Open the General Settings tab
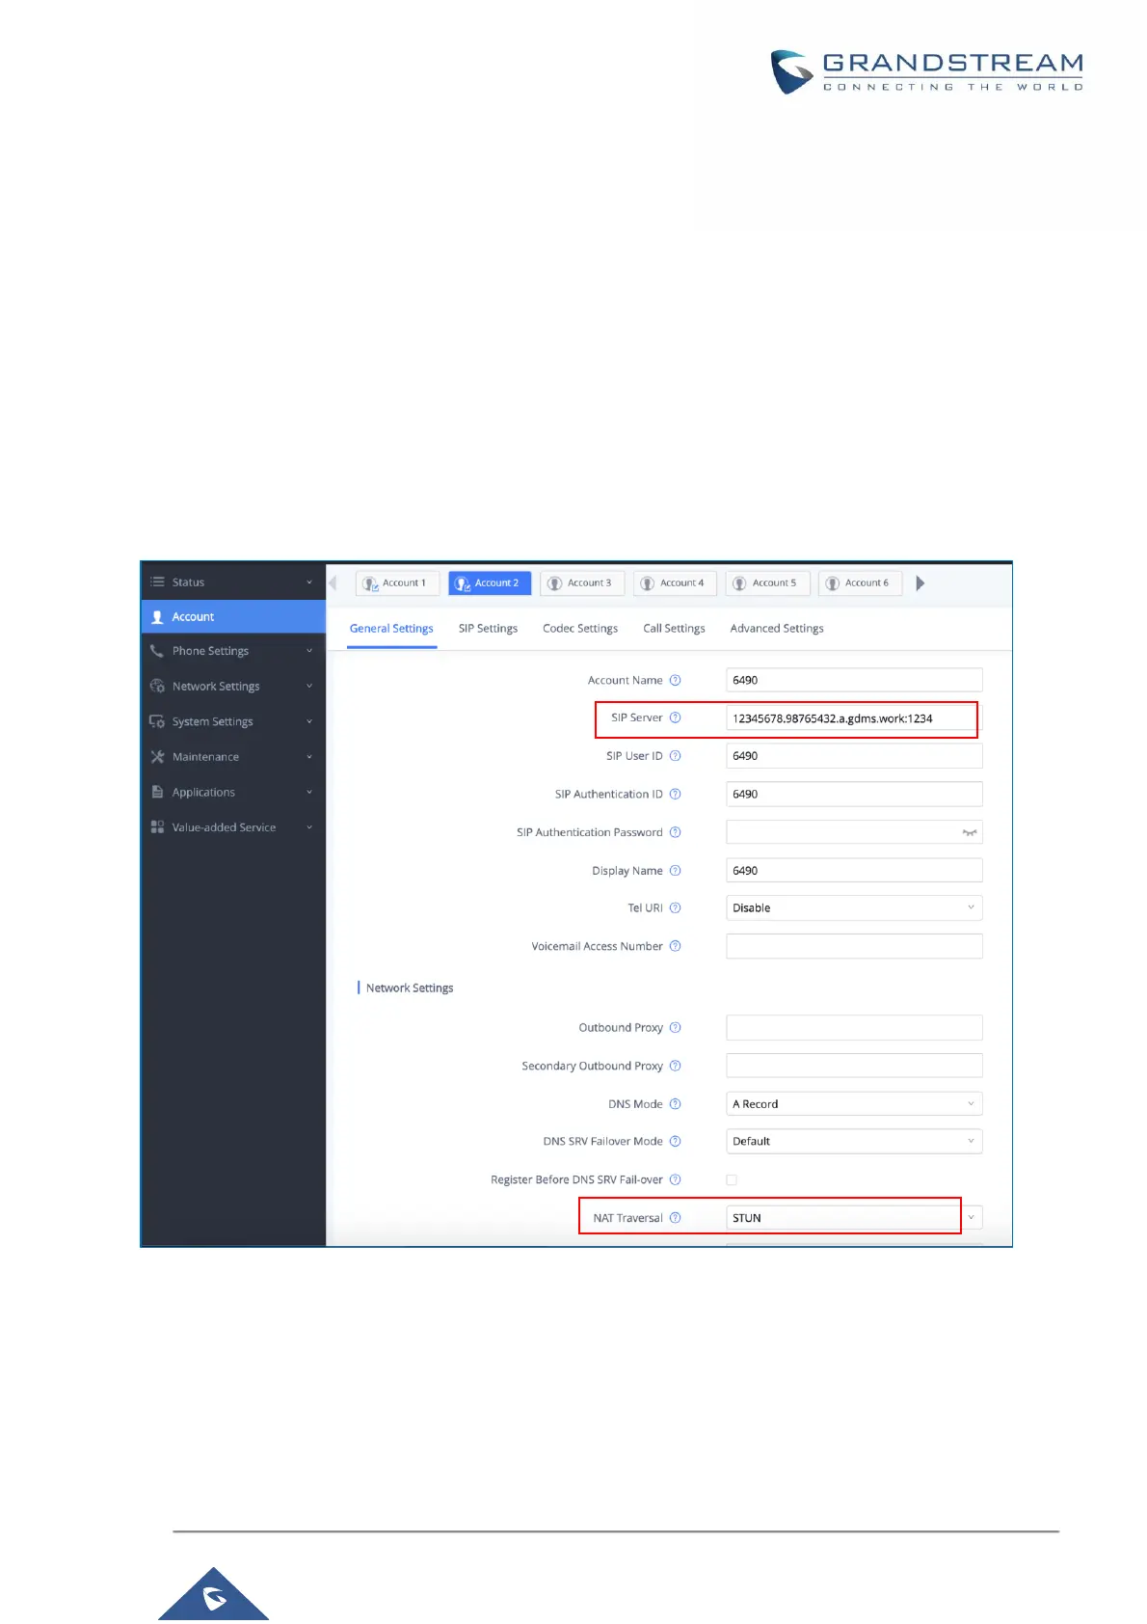 pyautogui.click(x=391, y=629)
